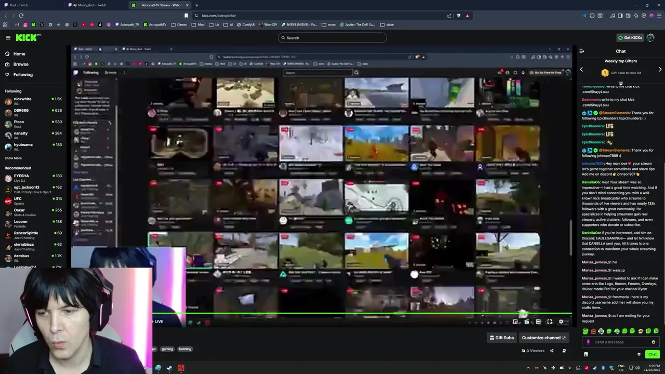Open UFC recommended channel
The height and width of the screenshot is (374, 665).
coord(33,201)
